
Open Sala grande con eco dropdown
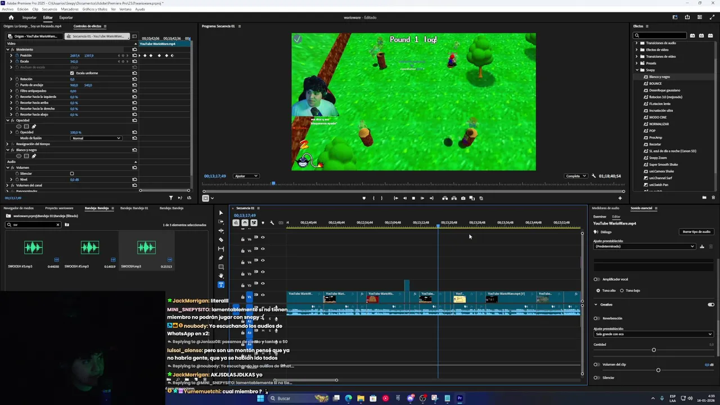click(x=653, y=334)
